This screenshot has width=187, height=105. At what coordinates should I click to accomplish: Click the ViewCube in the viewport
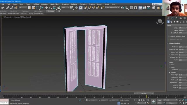(160, 22)
